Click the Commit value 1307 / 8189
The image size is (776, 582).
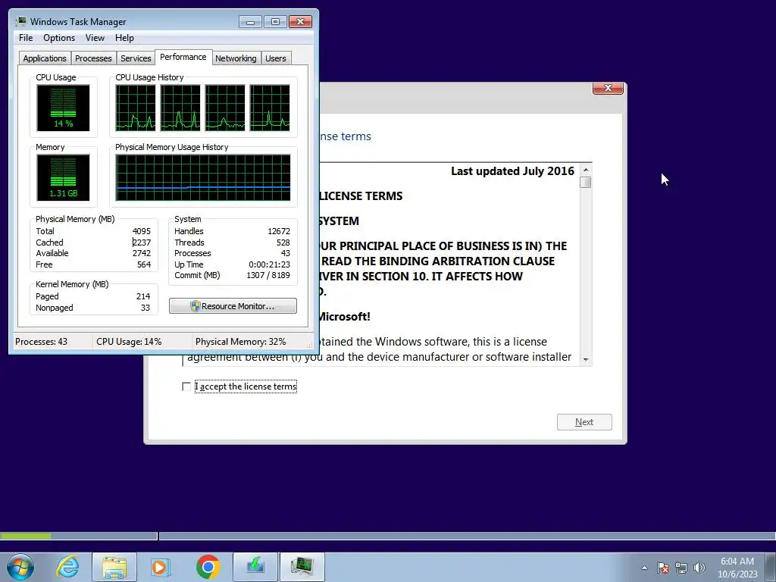point(268,275)
